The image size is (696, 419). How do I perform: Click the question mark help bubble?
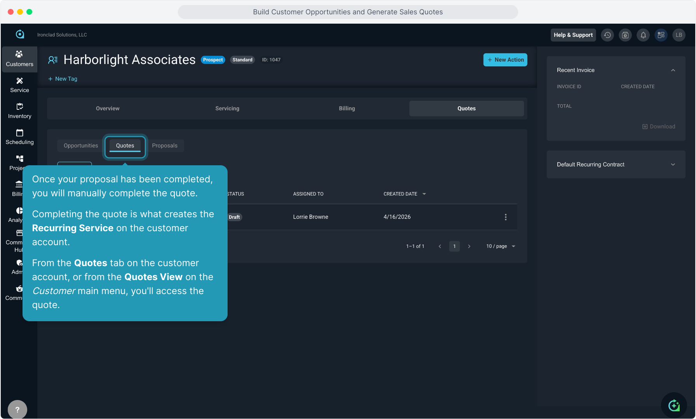17,409
